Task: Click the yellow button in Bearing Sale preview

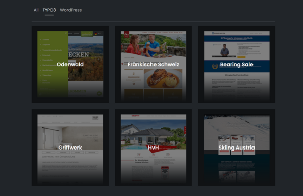Action: pos(241,57)
